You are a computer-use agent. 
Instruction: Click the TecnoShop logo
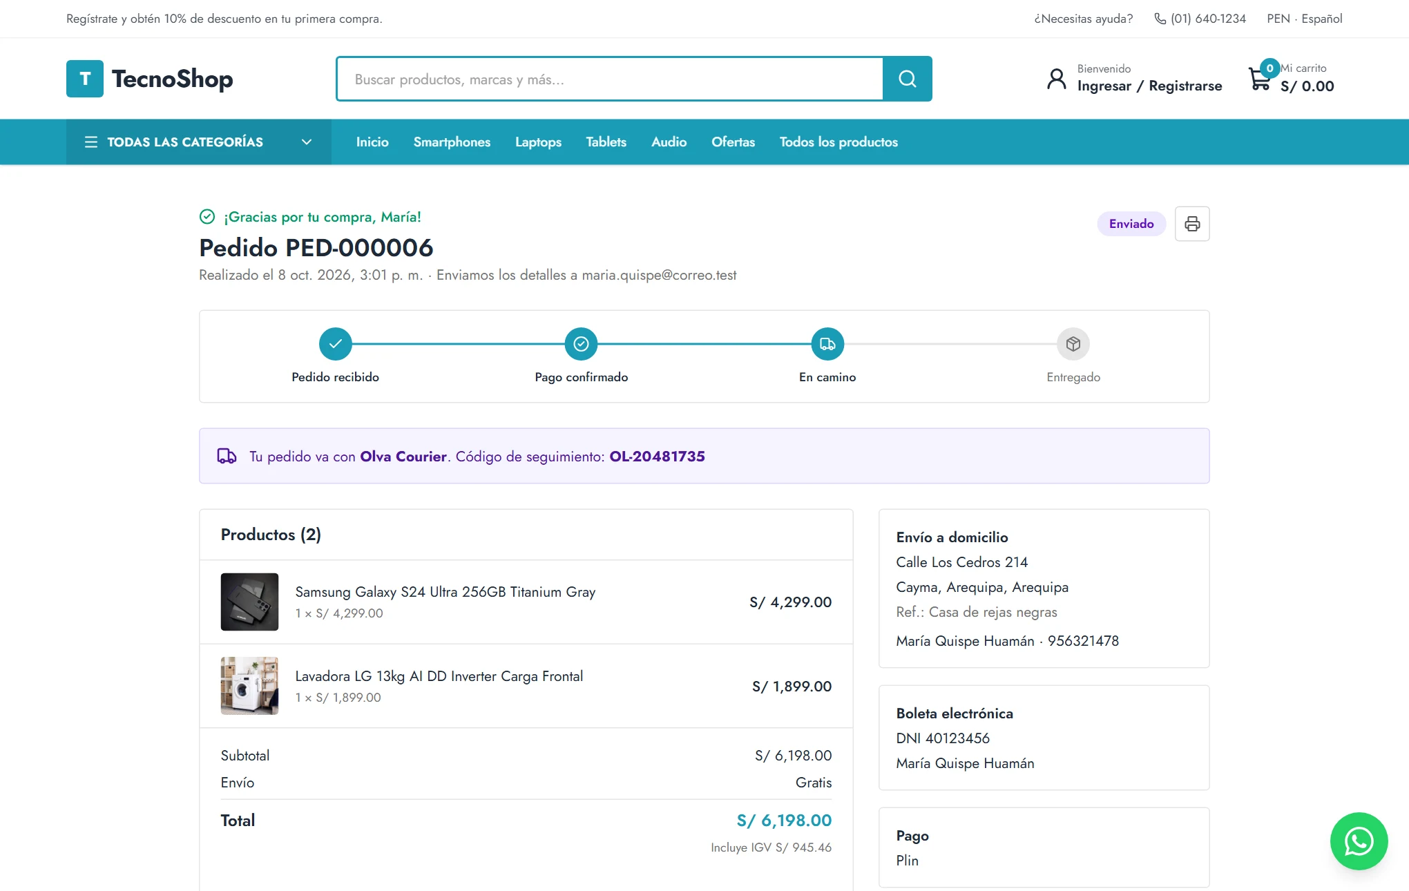click(150, 79)
